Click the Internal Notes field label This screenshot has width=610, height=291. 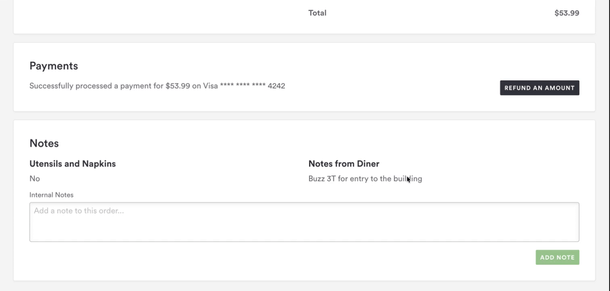pos(52,195)
